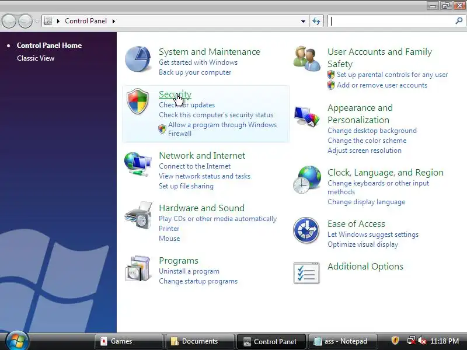Click Change startup programs

tap(198, 281)
